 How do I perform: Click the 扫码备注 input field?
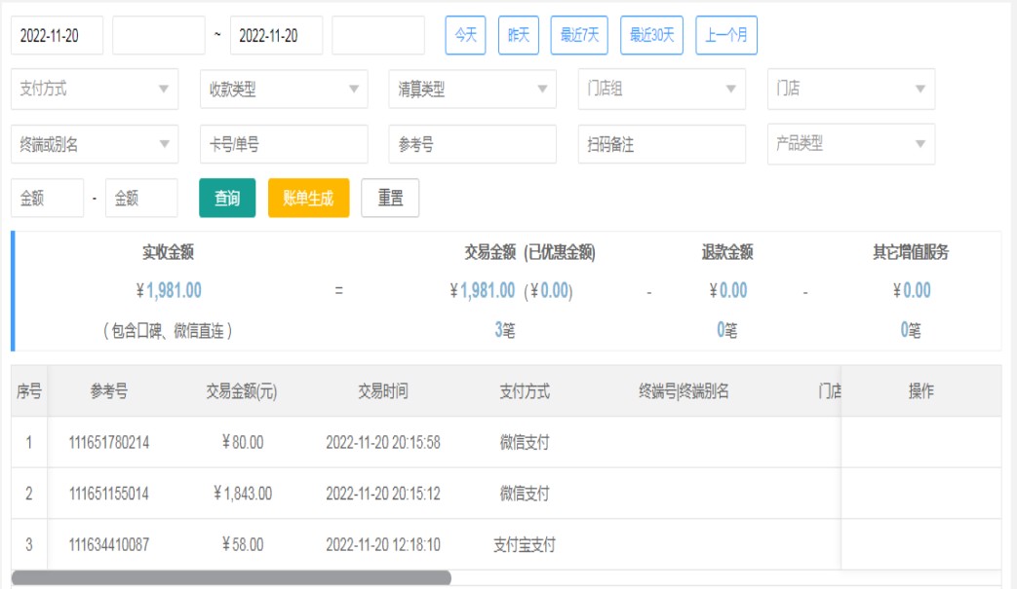tap(661, 144)
